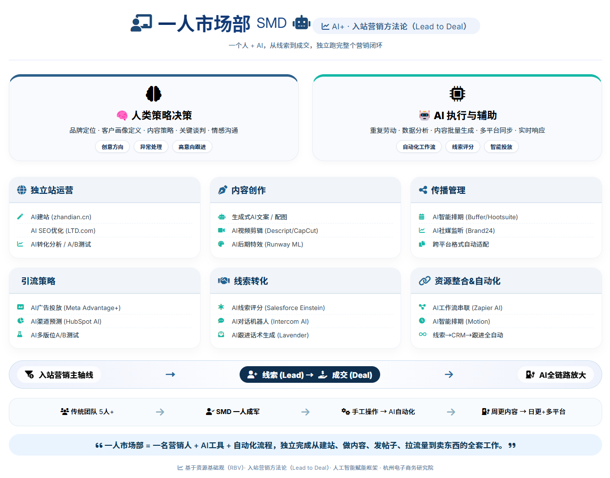Click the handshake icon beside 线索转化
The height and width of the screenshot is (478, 610).
(x=224, y=281)
